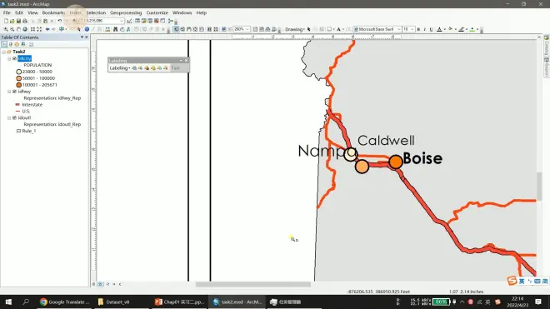Uncheck the idhwy layer checkbox
This screenshot has width=550, height=309.
pos(14,92)
